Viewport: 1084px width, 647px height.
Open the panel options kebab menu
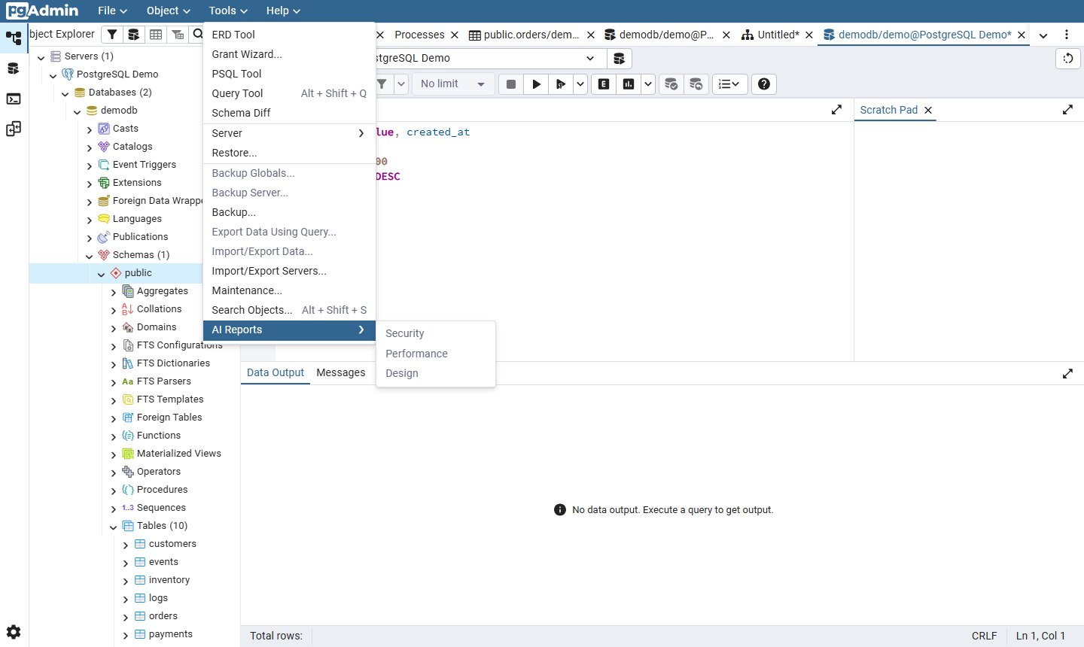[x=1066, y=35]
